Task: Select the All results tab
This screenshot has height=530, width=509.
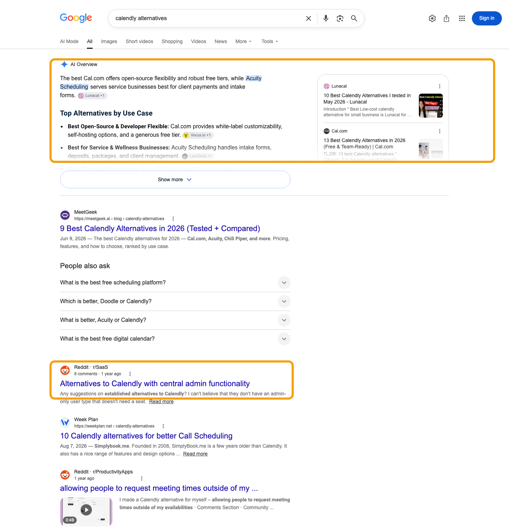Action: tap(90, 41)
